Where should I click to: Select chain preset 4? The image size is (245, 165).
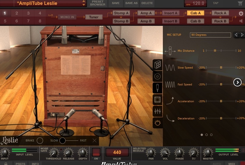(40, 13)
